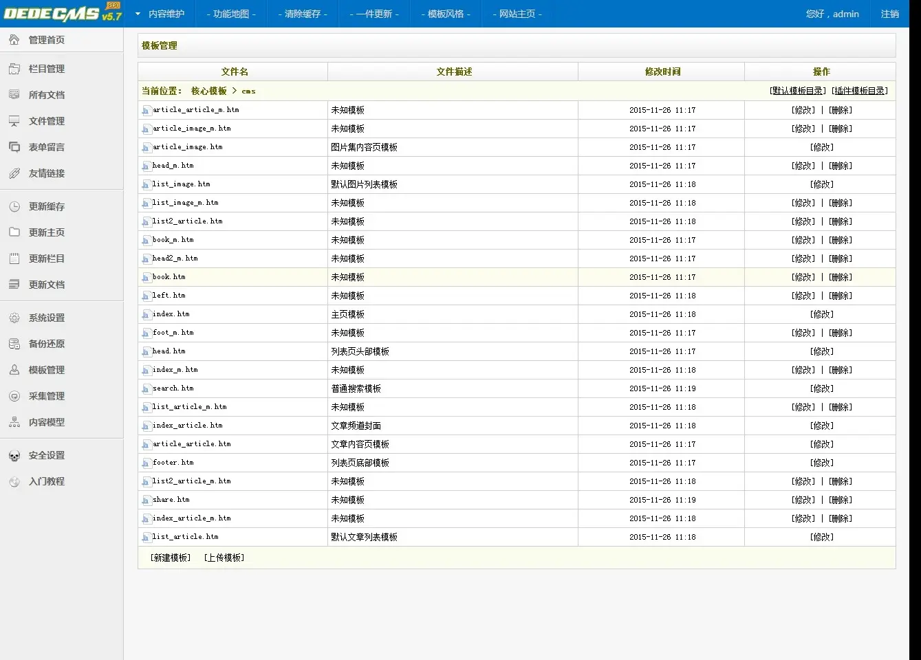
Task: Click the 采集管理 sidebar icon
Action: [x=14, y=396]
